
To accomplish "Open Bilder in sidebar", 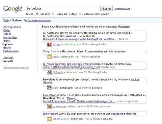I will pyautogui.click(x=6, y=30).
